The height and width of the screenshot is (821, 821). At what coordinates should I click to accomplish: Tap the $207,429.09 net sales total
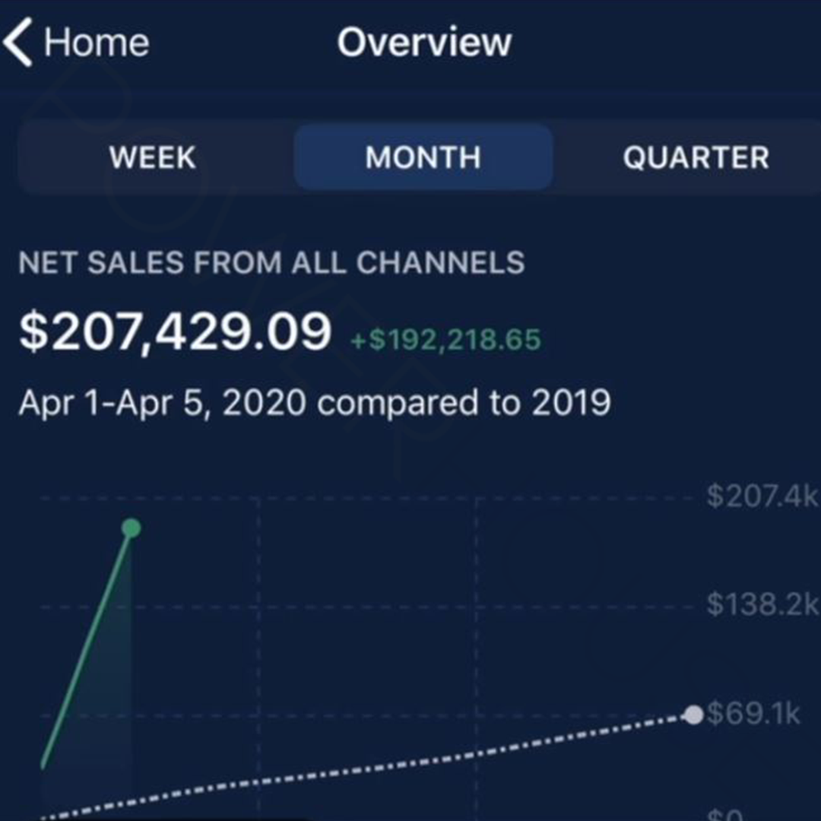pos(176,332)
